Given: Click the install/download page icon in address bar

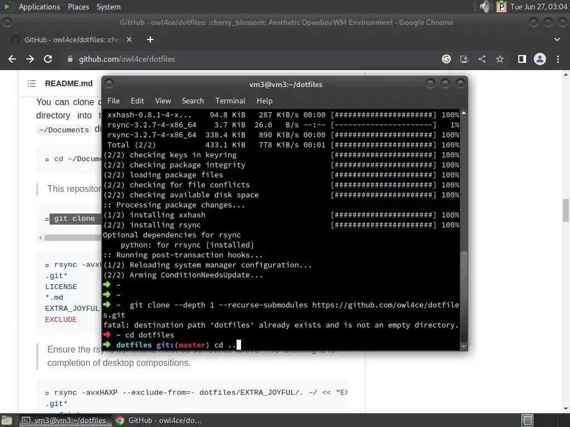Looking at the screenshot, I should point(464,59).
